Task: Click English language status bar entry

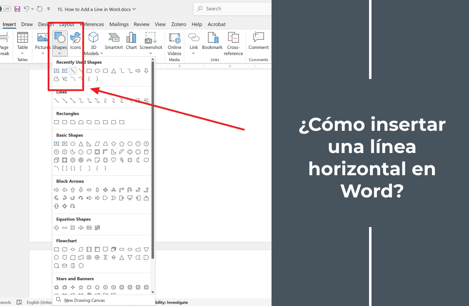Action: 39,302
